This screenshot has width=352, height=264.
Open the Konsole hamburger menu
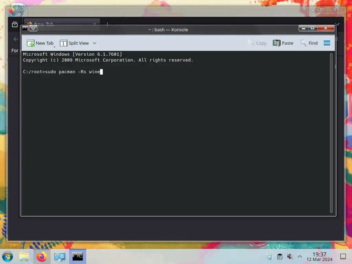pos(327,43)
